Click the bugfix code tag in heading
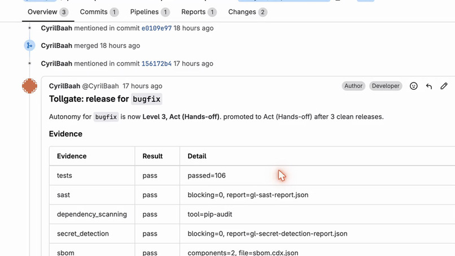This screenshot has height=256, width=455. [147, 99]
